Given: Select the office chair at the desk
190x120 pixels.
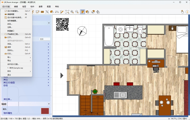Looking at the screenshot, I should [156, 70].
